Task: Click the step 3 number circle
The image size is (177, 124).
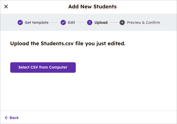Action: (90, 22)
